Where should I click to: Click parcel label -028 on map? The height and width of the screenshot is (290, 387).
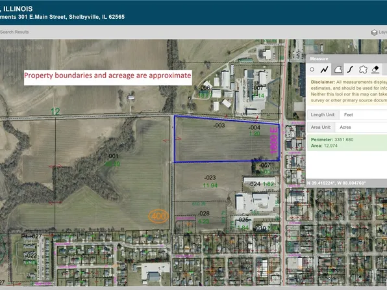pos(204,213)
